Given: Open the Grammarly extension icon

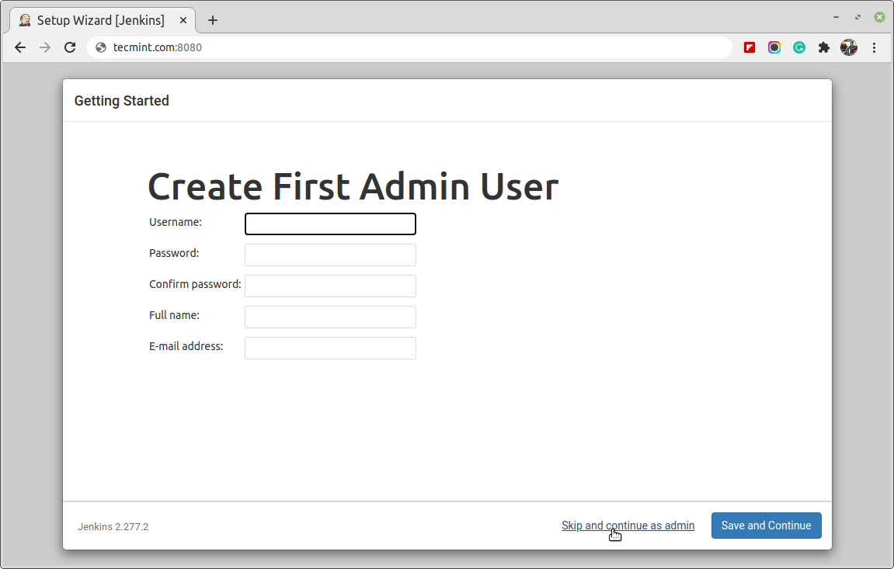Looking at the screenshot, I should [x=798, y=47].
